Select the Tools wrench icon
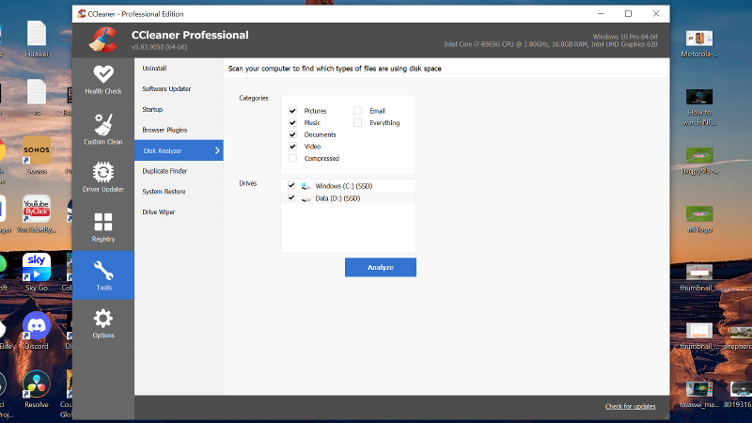 click(x=103, y=271)
